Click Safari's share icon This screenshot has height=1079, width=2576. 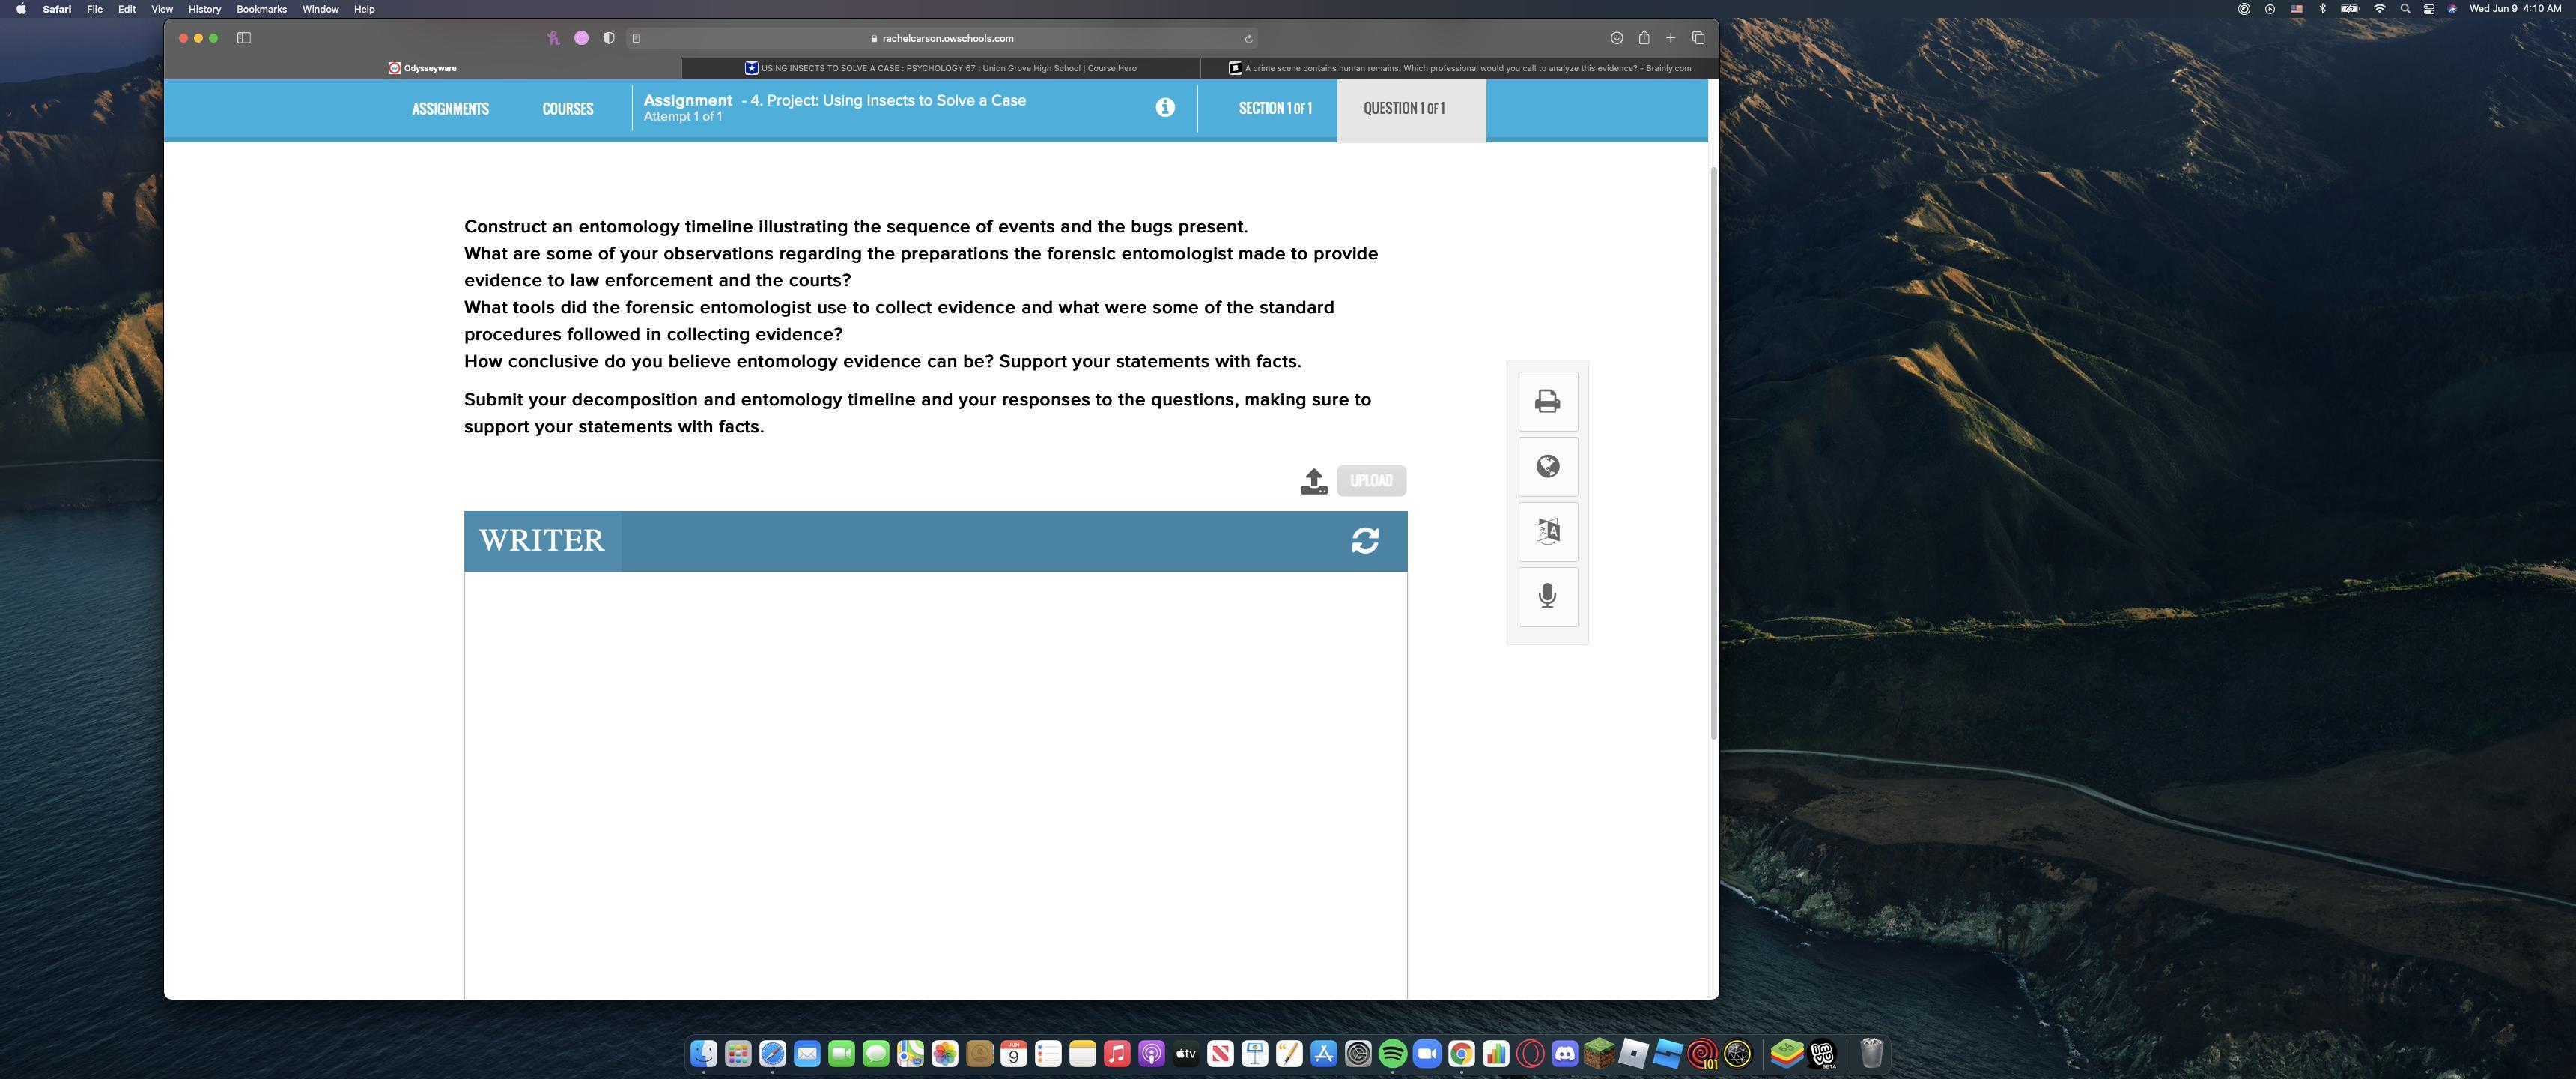pos(1643,38)
